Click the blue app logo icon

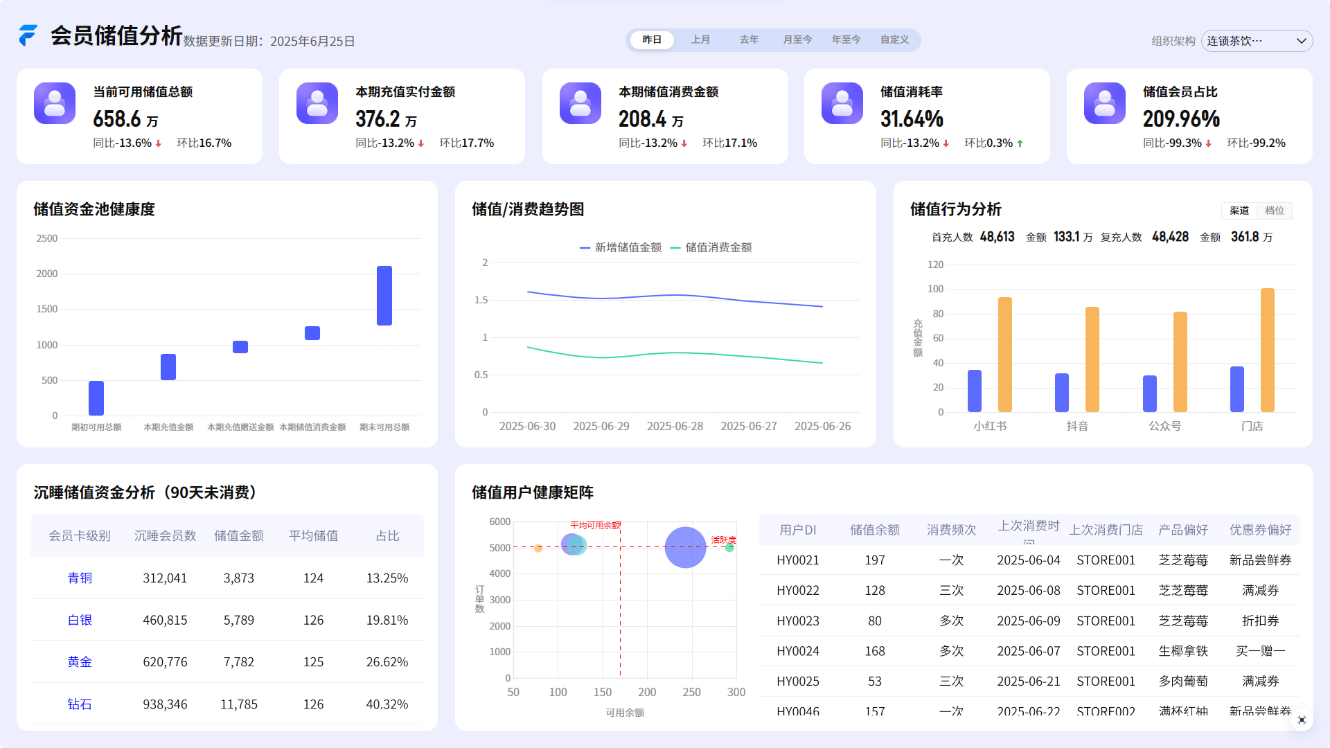28,35
